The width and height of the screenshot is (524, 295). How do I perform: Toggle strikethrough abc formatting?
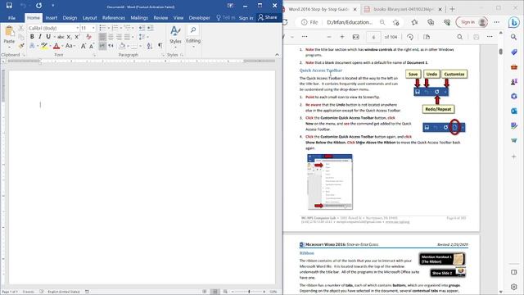tap(61, 37)
